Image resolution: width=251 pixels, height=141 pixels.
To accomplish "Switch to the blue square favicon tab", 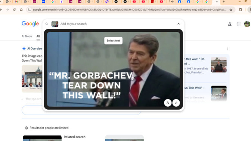I will coord(43,1).
